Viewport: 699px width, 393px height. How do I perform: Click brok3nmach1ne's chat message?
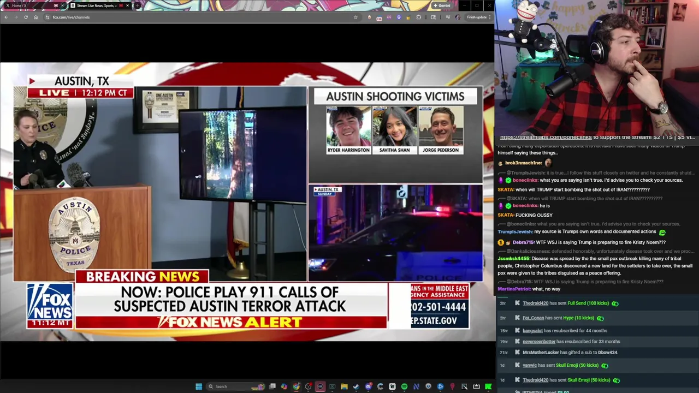[525, 163]
